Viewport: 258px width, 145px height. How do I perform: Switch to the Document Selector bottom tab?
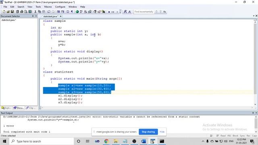tap(19, 108)
